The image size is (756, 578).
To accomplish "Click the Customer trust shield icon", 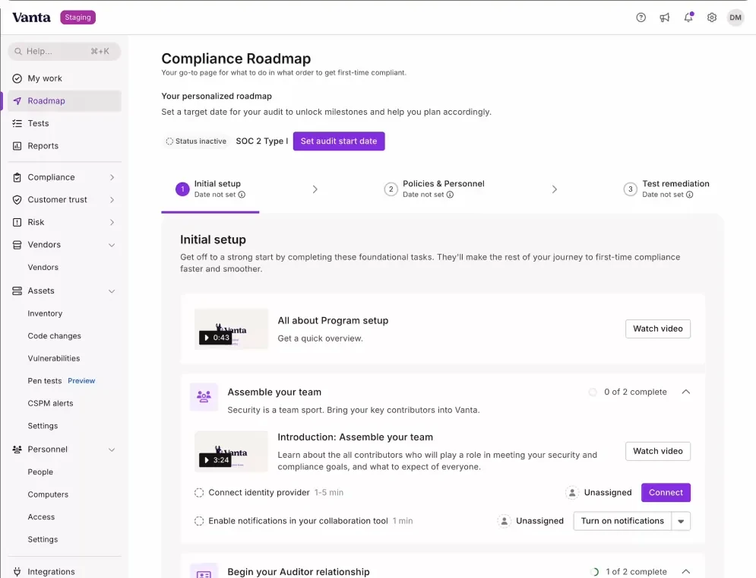I will pos(17,200).
